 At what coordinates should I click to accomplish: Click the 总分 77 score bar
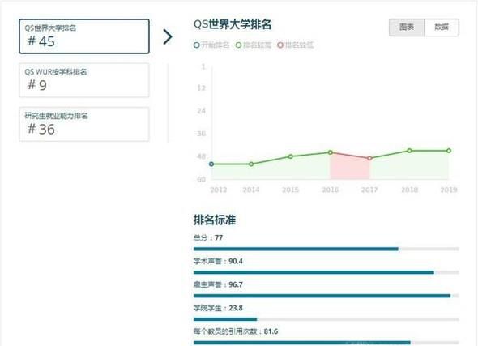click(326, 249)
